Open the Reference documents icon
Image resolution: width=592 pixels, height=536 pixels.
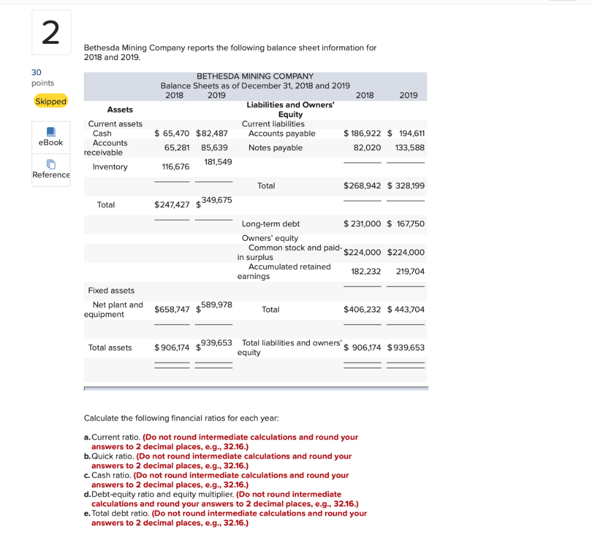pos(51,164)
